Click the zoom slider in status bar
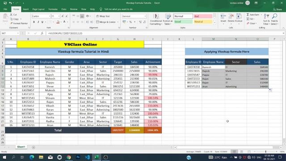 coord(265,152)
